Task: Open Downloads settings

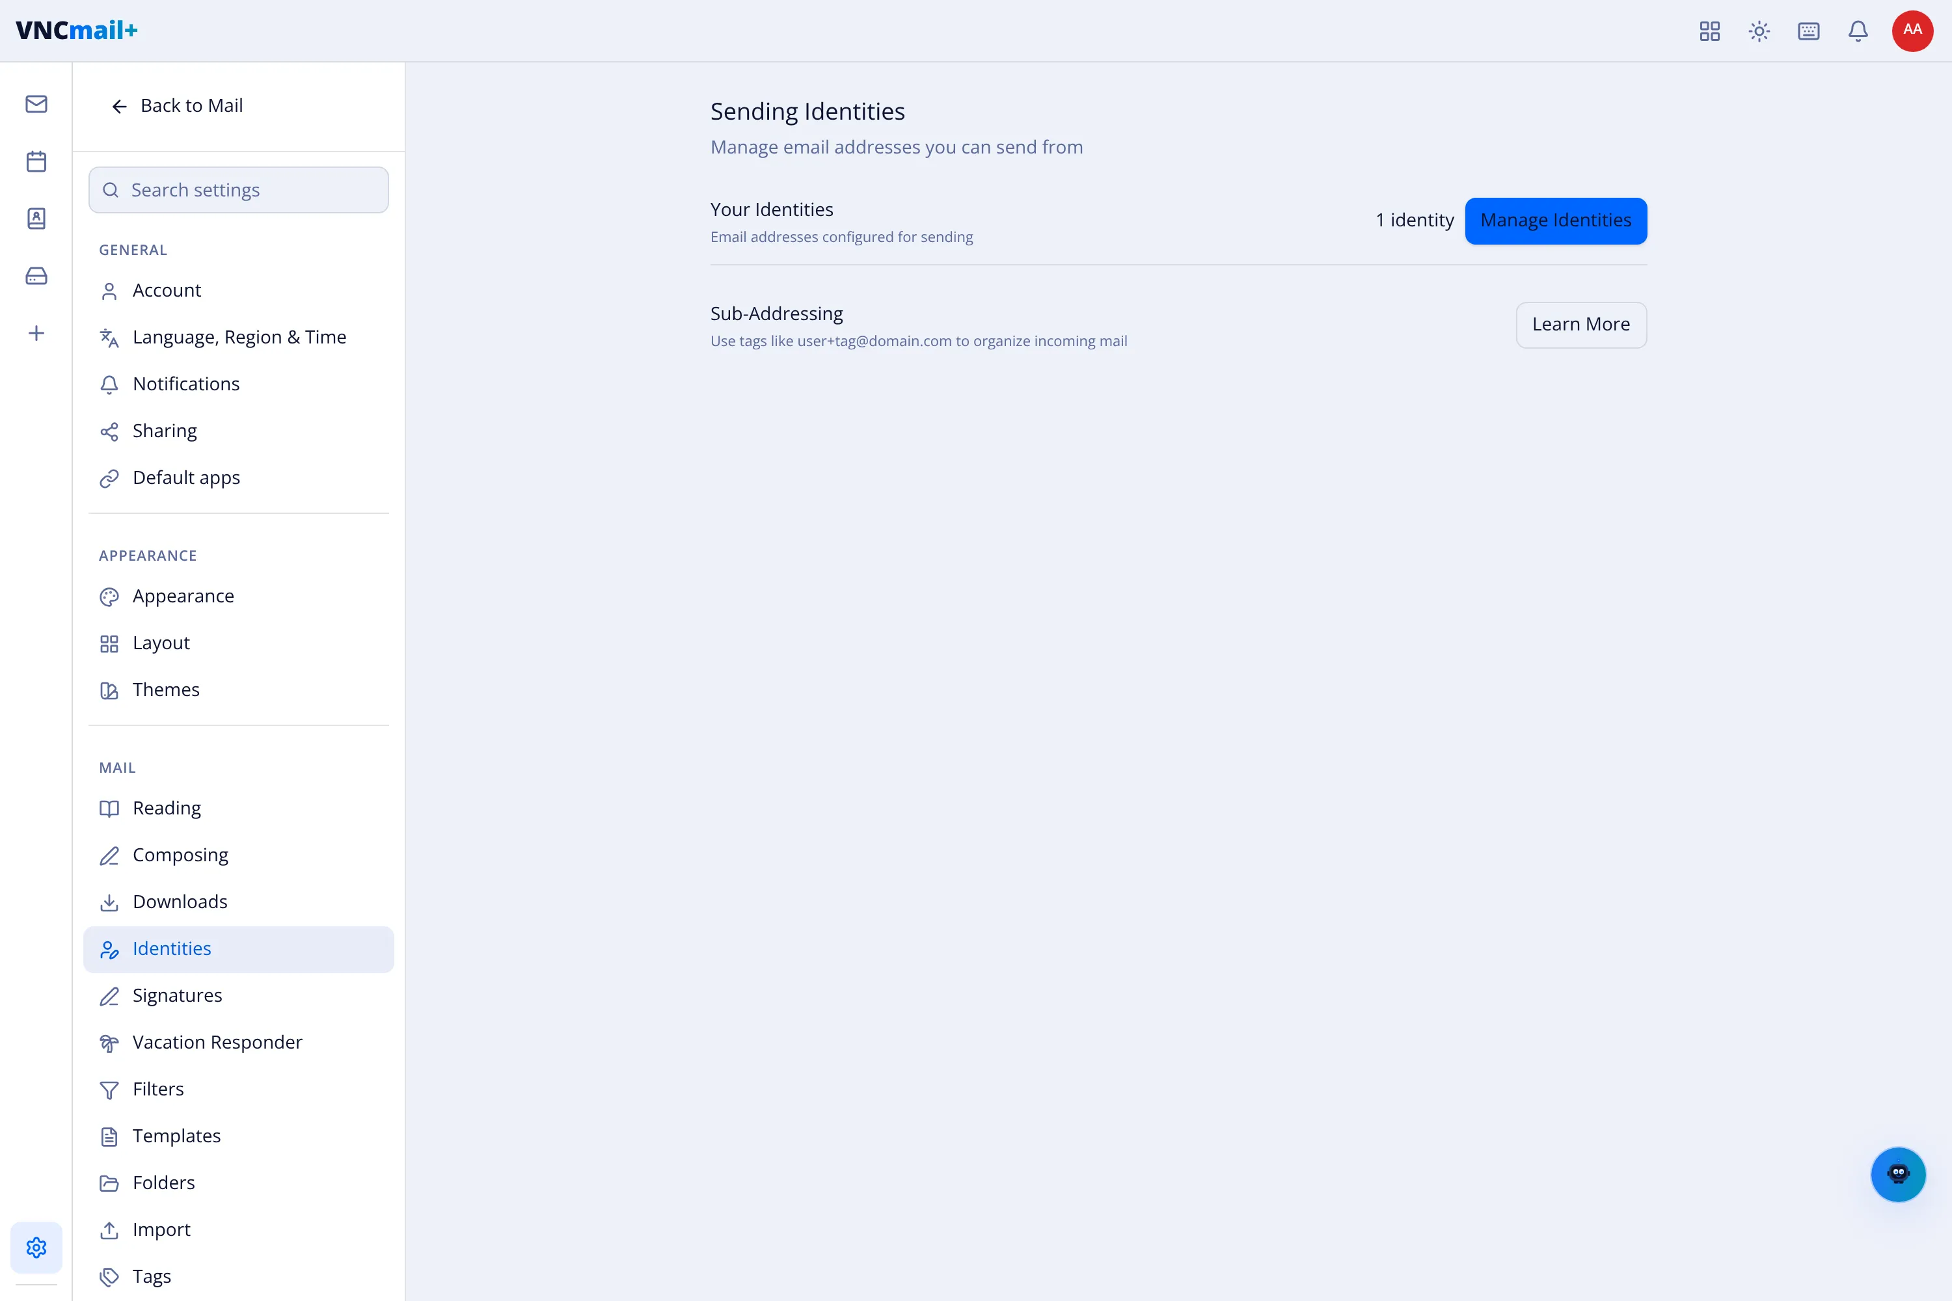Action: click(239, 902)
